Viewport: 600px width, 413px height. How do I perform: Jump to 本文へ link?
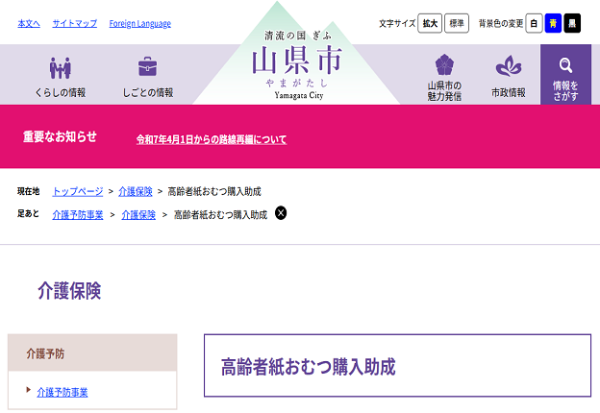pos(29,23)
